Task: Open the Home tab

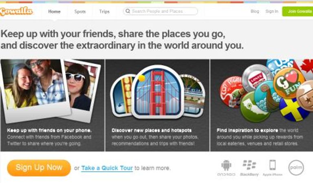Action: pyautogui.click(x=54, y=11)
